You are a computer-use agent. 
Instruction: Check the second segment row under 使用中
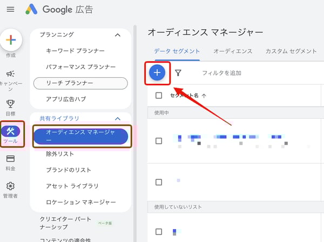[159, 182]
